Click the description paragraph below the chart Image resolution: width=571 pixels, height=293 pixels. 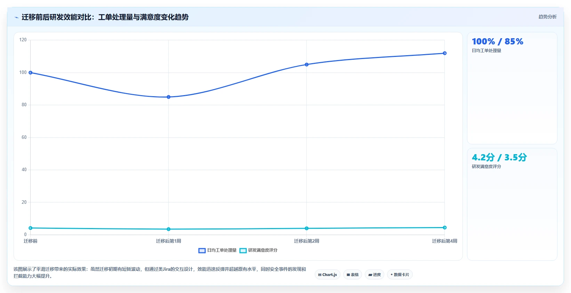tap(160, 273)
